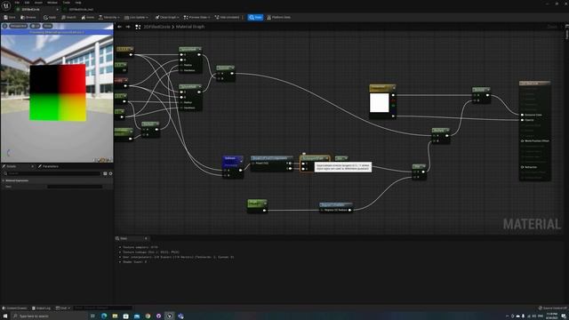Click World Position Offset pin
569x320 pixels.
click(523, 140)
